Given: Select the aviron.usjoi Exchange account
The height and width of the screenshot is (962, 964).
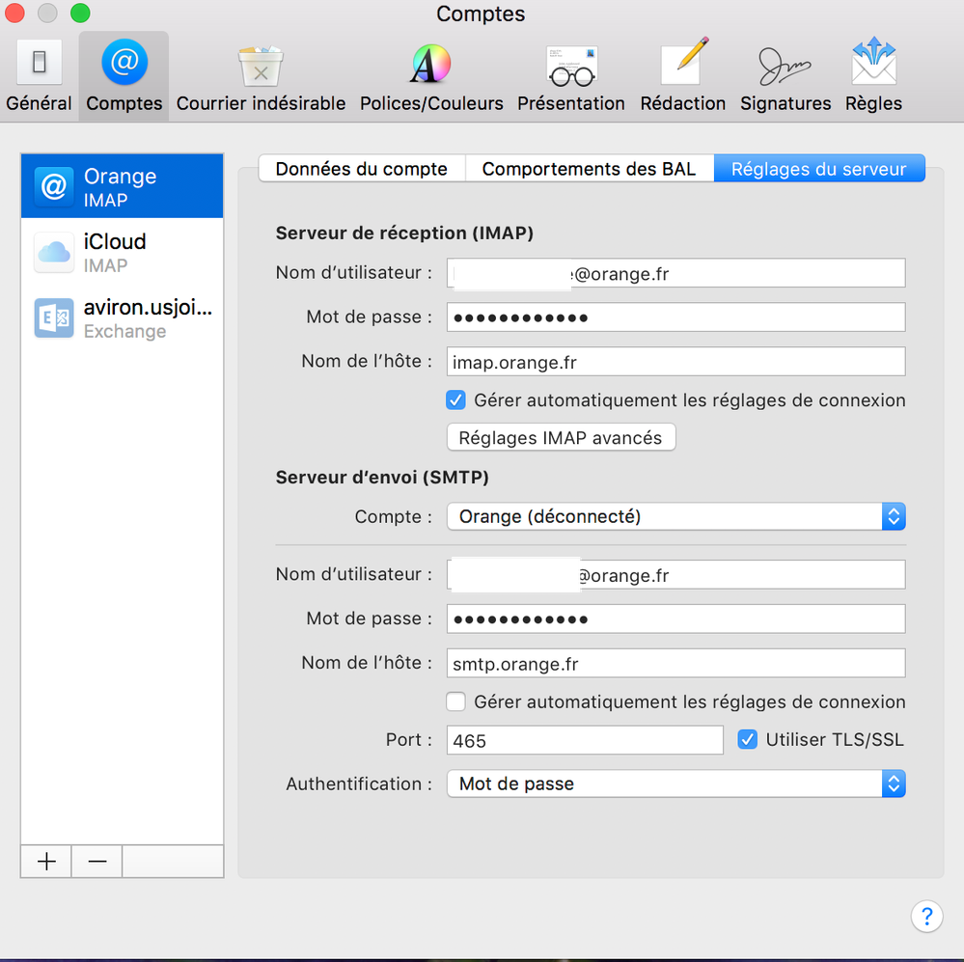Looking at the screenshot, I should pos(122,317).
